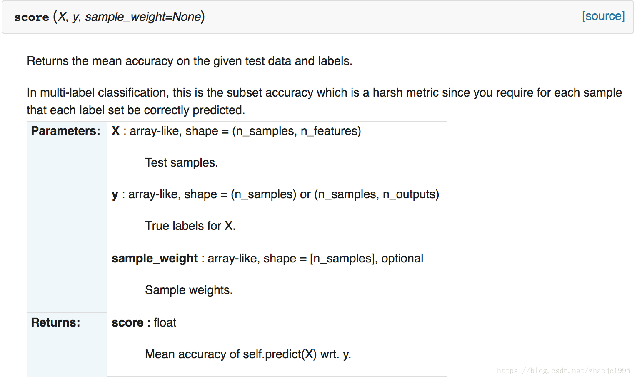This screenshot has width=635, height=379.
Task: Click the 'Test samples.' description
Action: [181, 162]
